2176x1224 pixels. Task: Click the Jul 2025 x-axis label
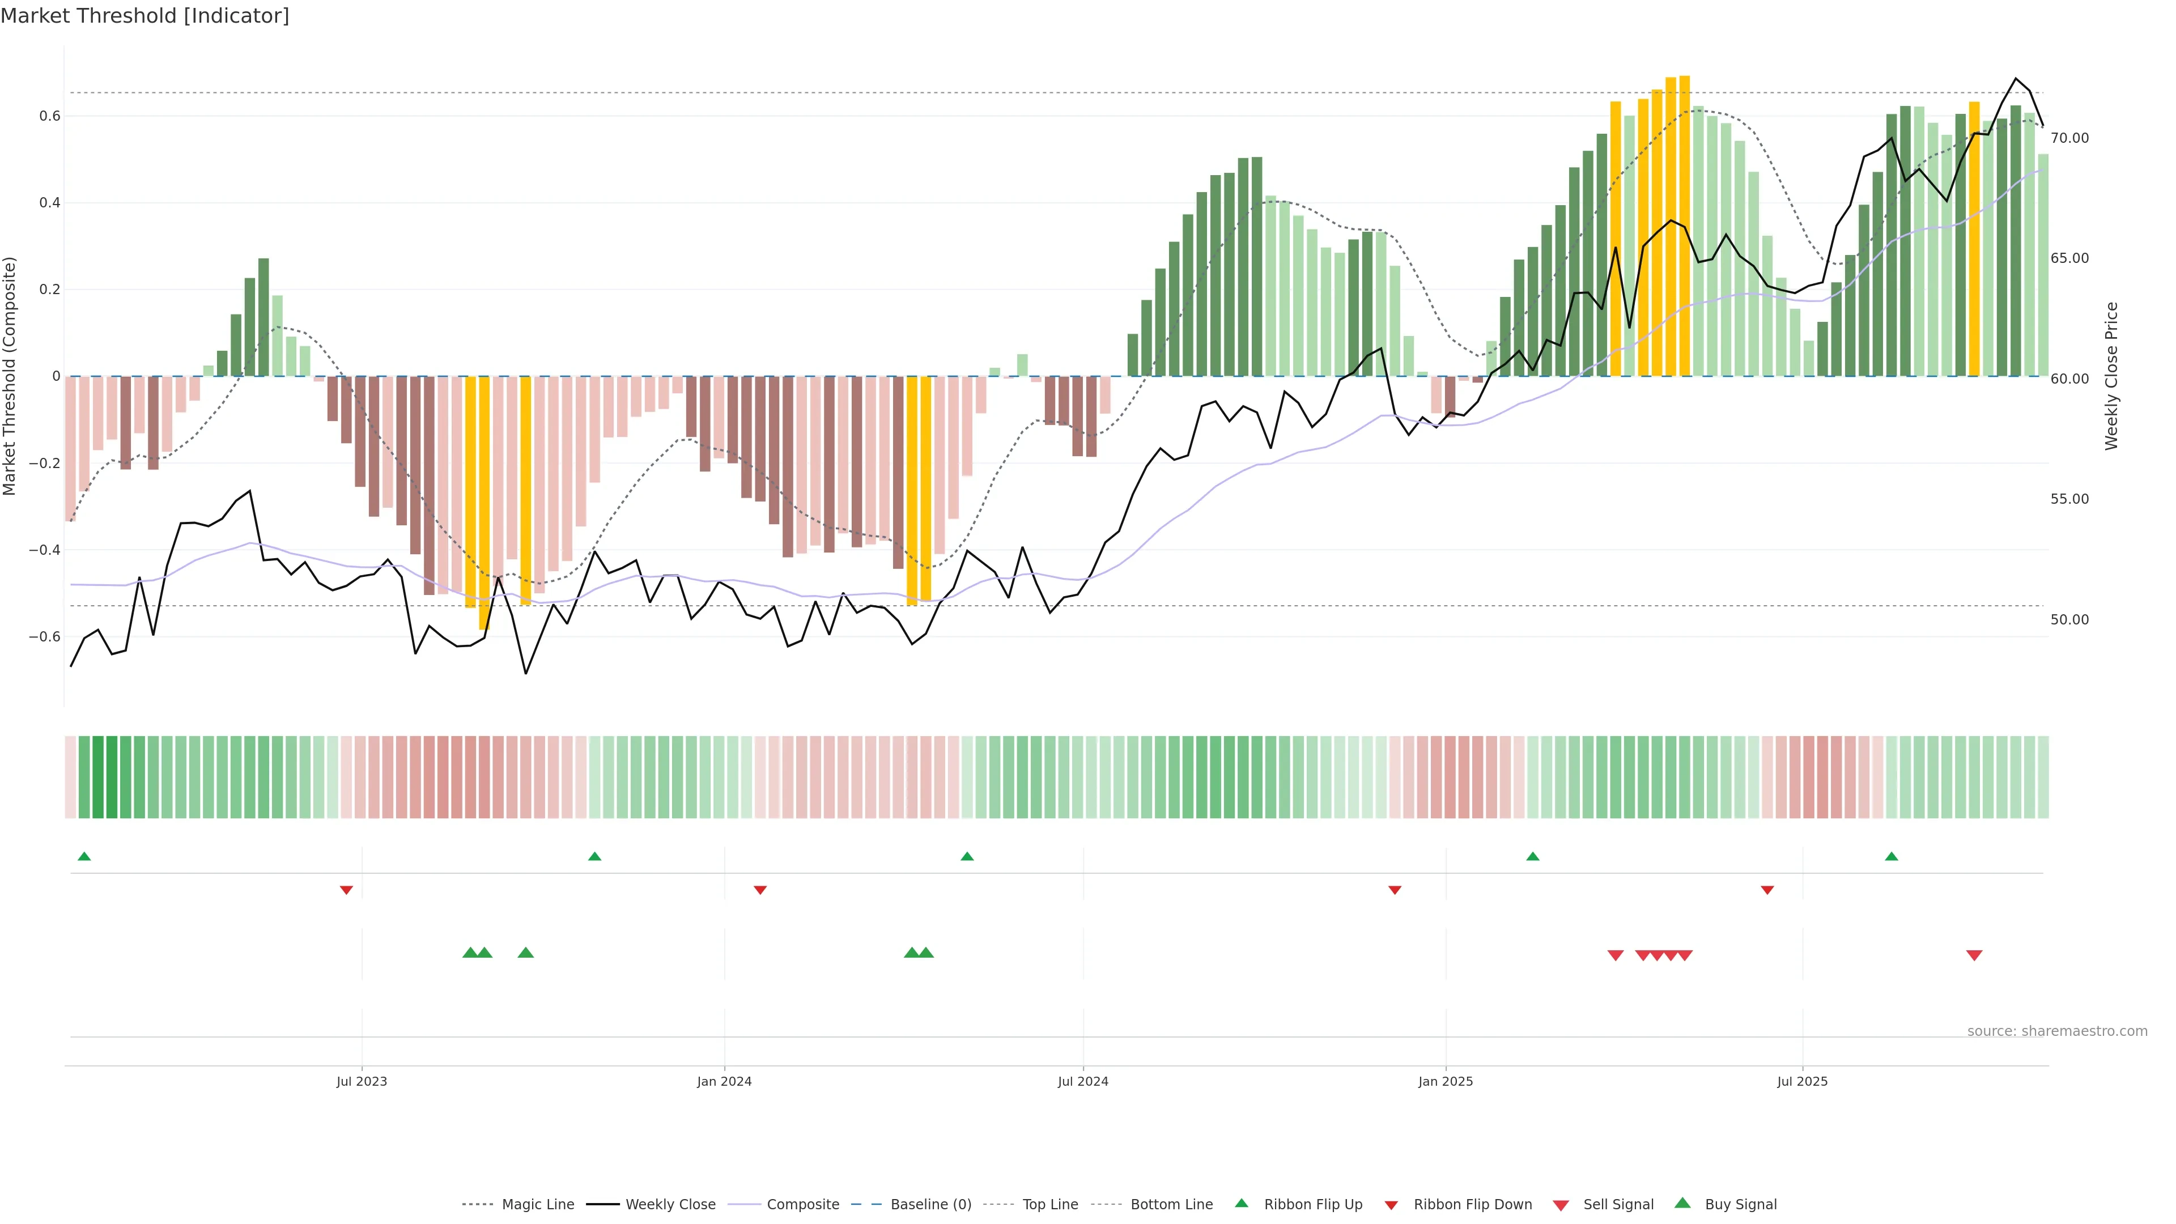[x=1802, y=1081]
